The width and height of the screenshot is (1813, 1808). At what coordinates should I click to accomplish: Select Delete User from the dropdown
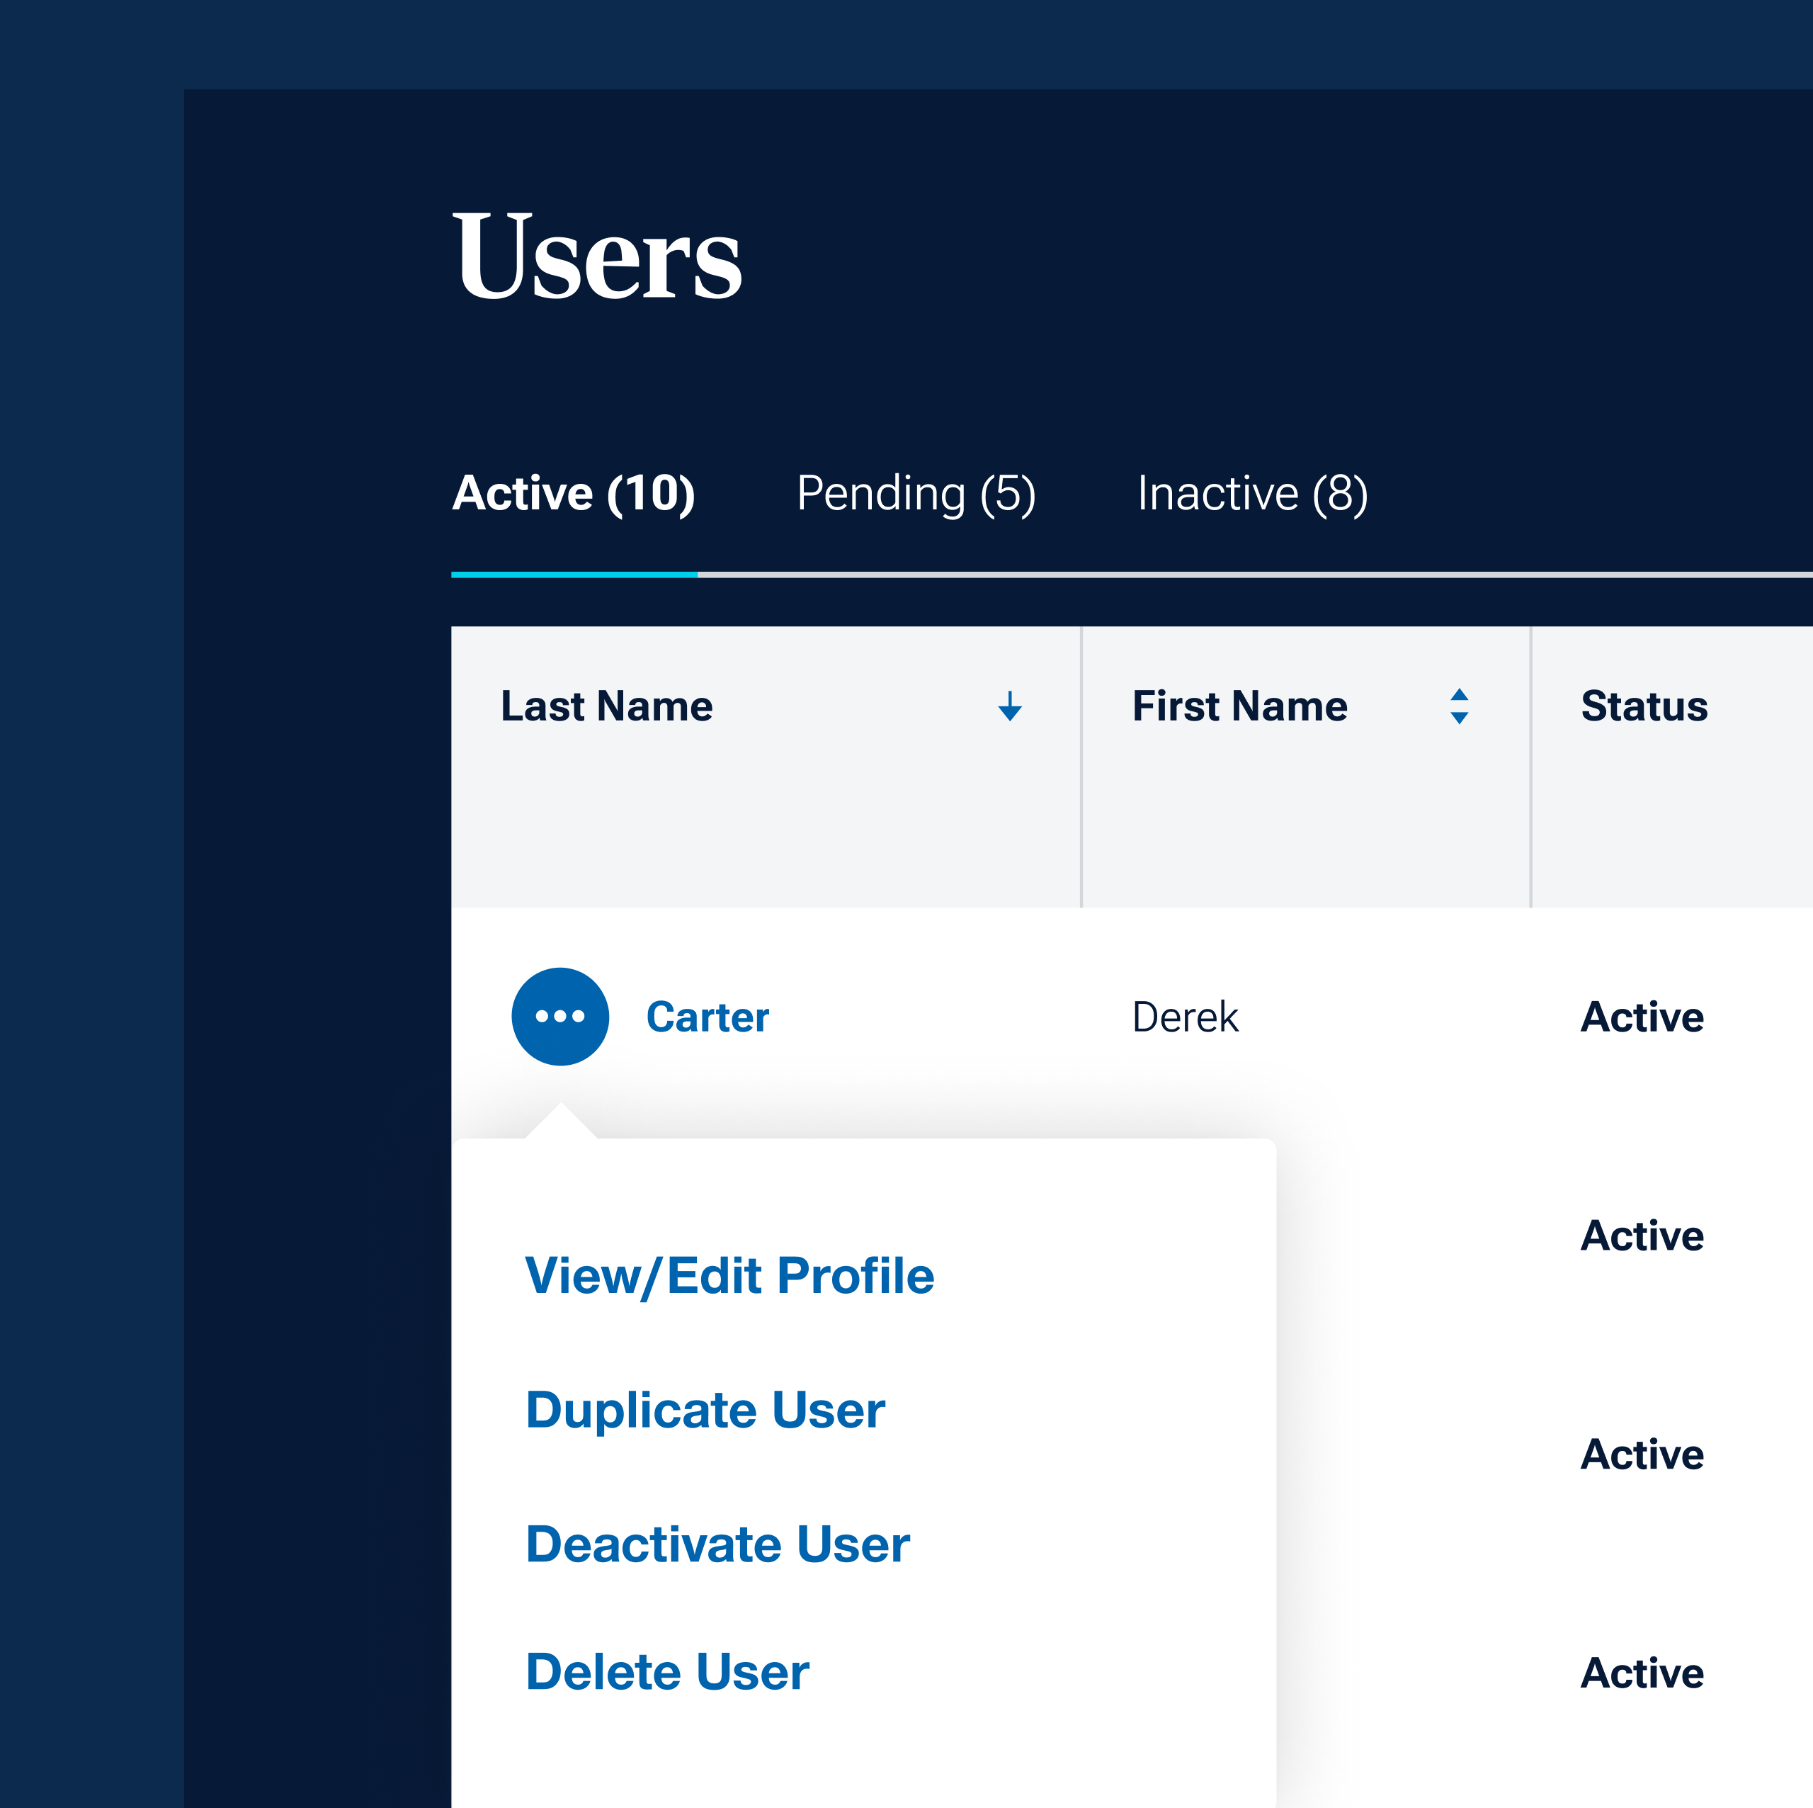click(x=666, y=1672)
